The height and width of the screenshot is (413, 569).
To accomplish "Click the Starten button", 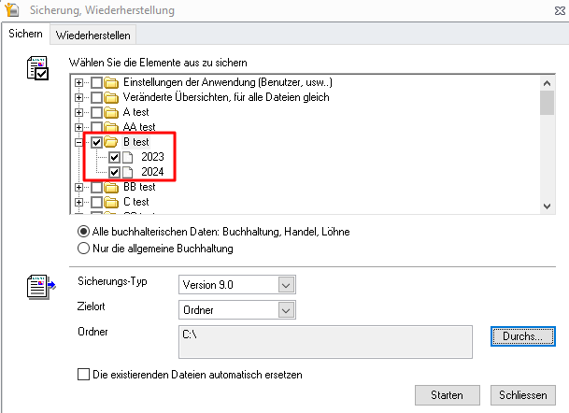I will click(x=447, y=395).
